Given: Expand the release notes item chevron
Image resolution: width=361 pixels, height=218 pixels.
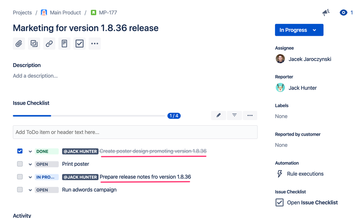Looking at the screenshot, I should pos(30,177).
